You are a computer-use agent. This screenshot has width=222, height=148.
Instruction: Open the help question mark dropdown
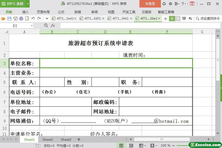click(x=184, y=4)
